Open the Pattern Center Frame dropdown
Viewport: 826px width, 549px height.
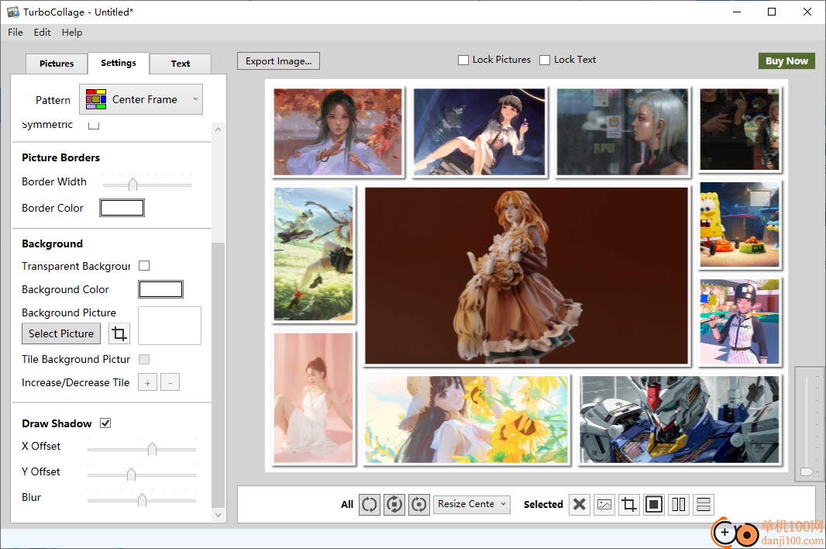click(x=141, y=99)
